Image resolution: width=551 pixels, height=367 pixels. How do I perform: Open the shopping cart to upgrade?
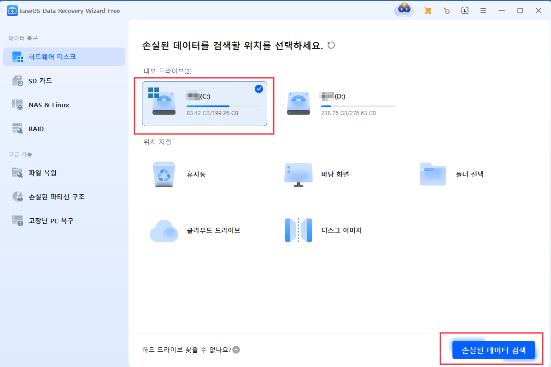tap(428, 10)
